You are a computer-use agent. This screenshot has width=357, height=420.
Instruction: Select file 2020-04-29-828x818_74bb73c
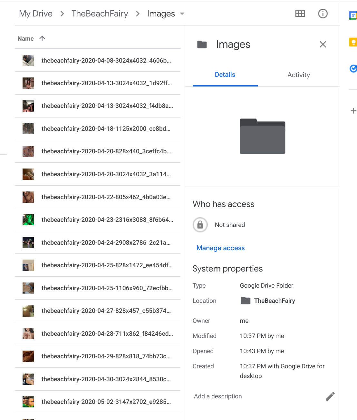(x=98, y=356)
